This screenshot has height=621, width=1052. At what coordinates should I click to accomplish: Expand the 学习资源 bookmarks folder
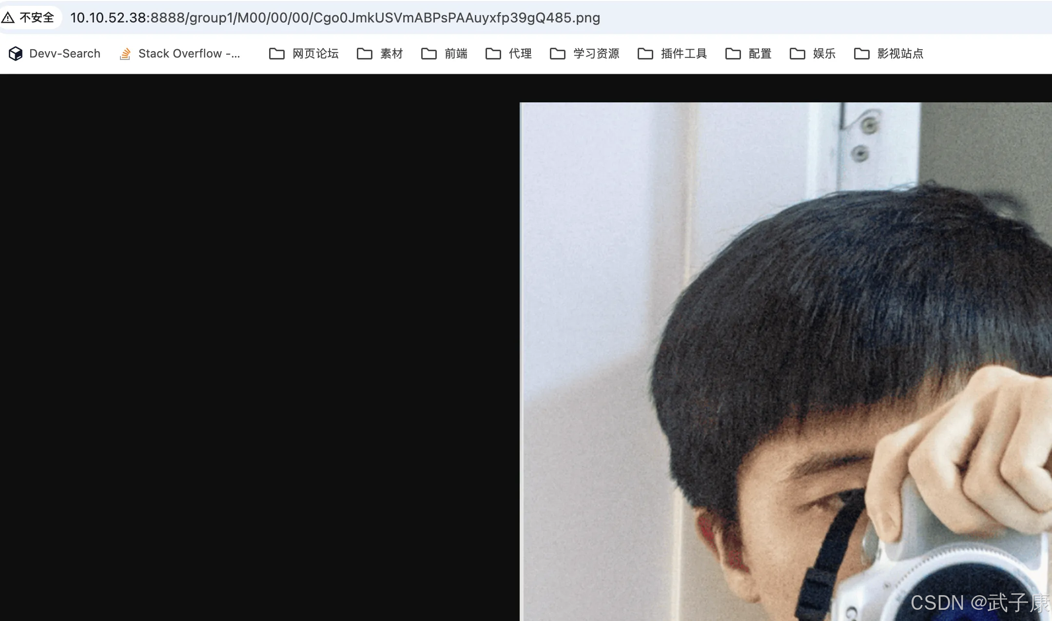[x=596, y=54]
